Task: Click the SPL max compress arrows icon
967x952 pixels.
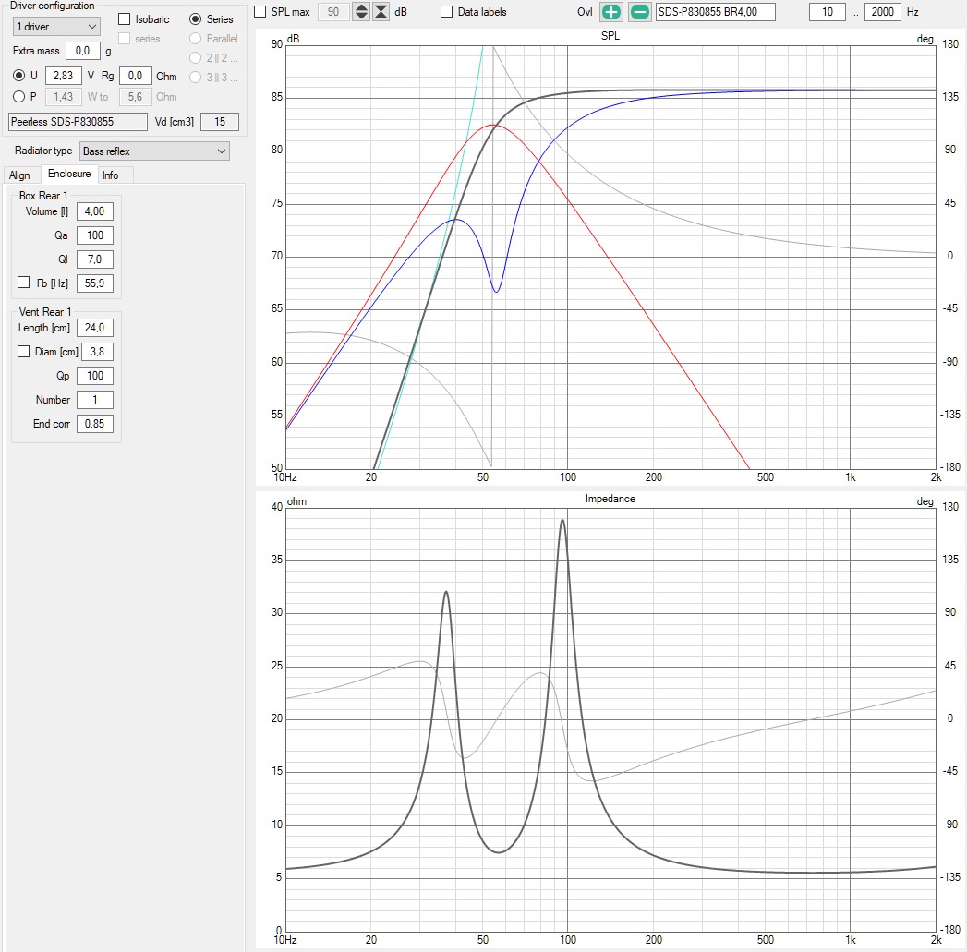Action: click(381, 12)
